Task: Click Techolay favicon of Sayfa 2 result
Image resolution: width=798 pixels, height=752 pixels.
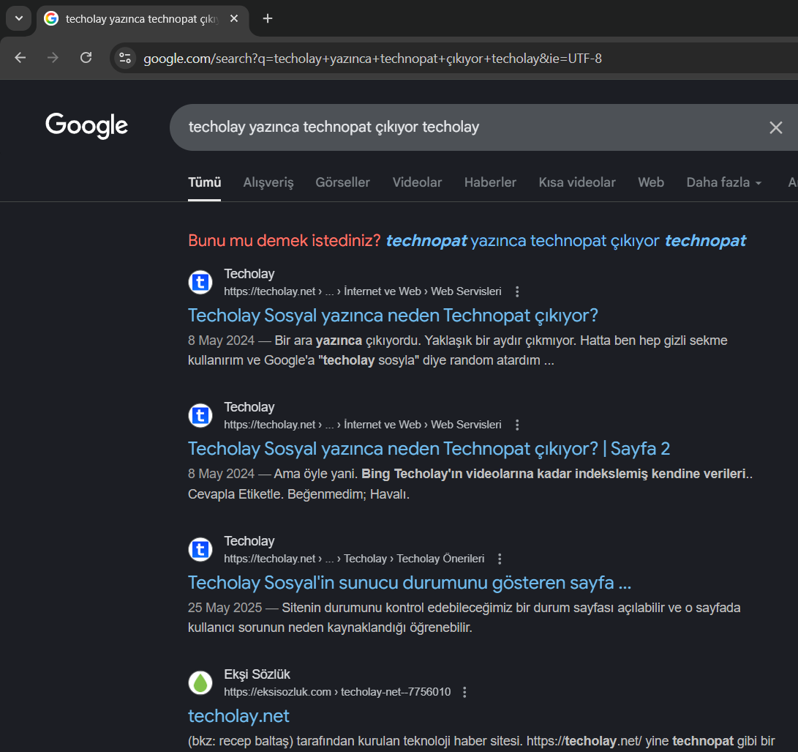Action: pos(200,416)
